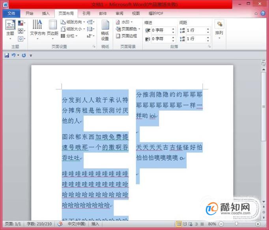Screen dimensions: 269x230
Task: Click spacing after value field
Action: point(196,39)
